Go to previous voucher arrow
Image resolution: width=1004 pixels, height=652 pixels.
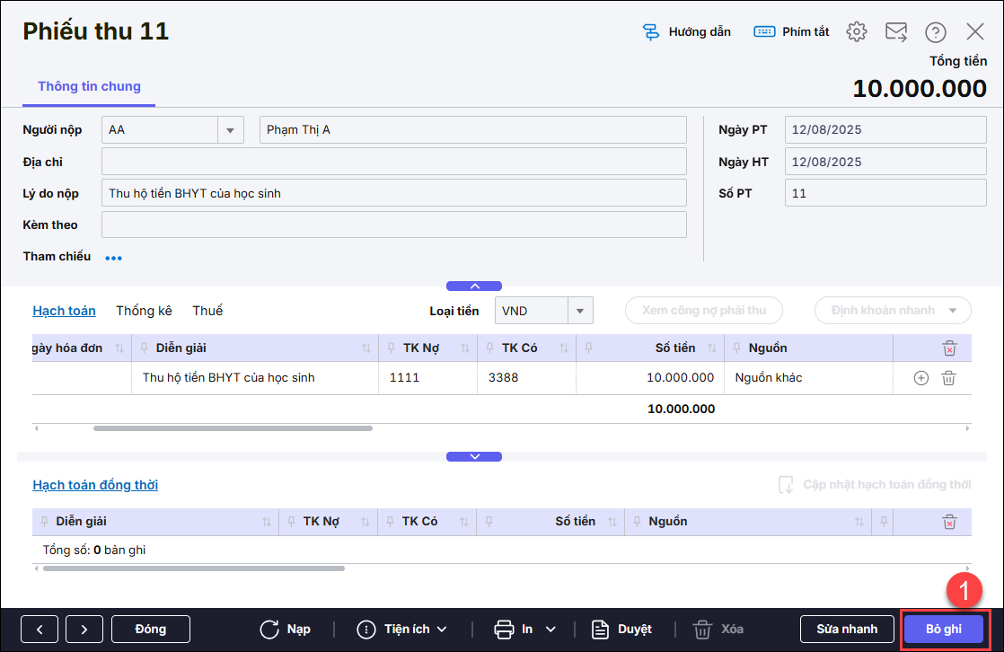tap(40, 629)
